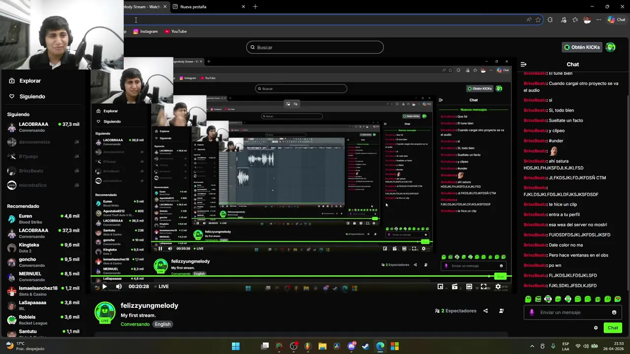Viewport: 630px width, 354px height.
Task: Open the browser extensions icon
Action: tap(550, 20)
